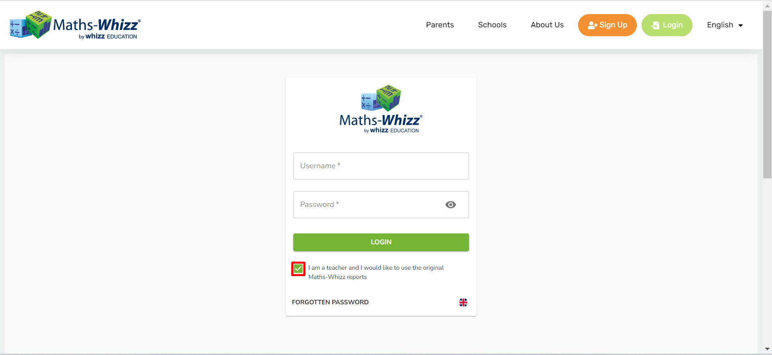Click the green LOGIN submit button
772x355 pixels.
(x=381, y=242)
